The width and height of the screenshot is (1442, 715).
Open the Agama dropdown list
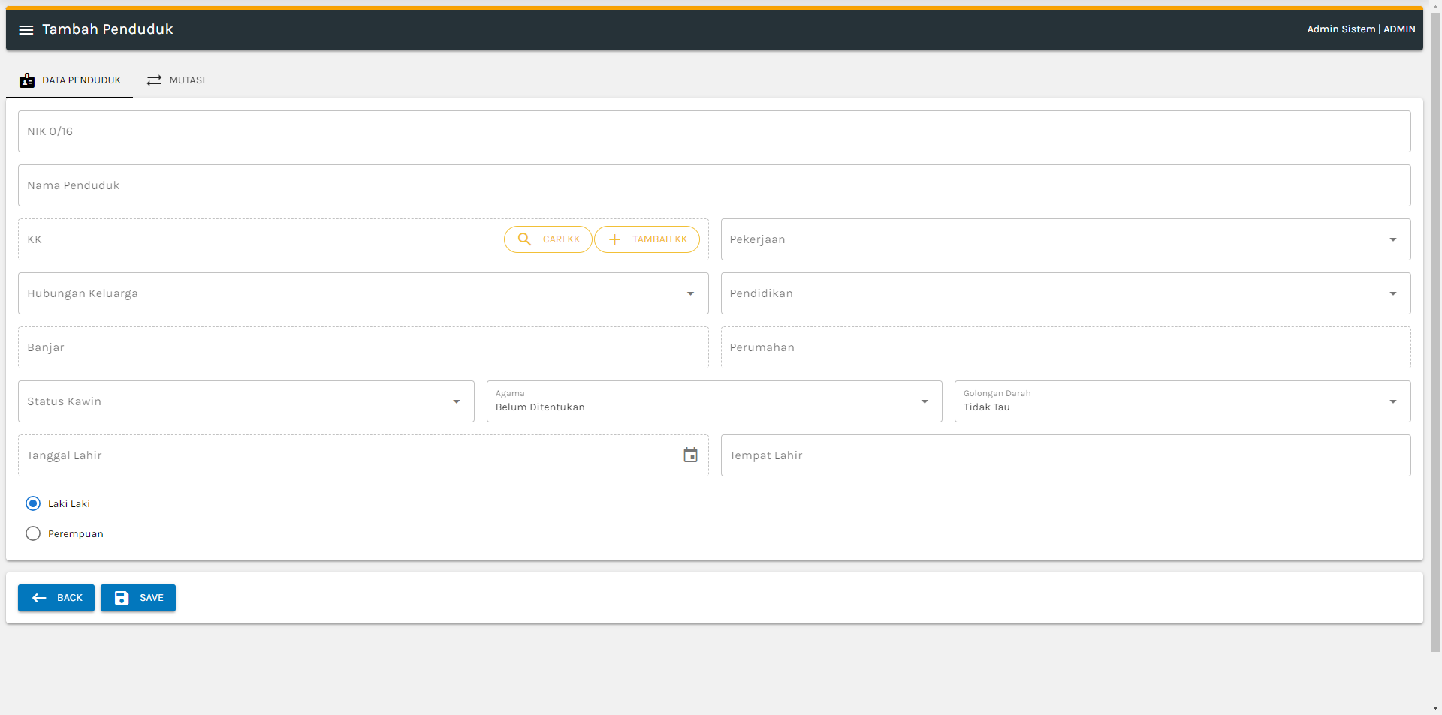[924, 401]
